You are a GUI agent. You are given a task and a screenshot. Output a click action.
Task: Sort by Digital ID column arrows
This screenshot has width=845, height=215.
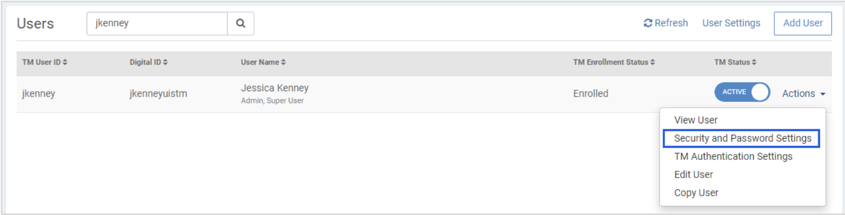pyautogui.click(x=165, y=62)
